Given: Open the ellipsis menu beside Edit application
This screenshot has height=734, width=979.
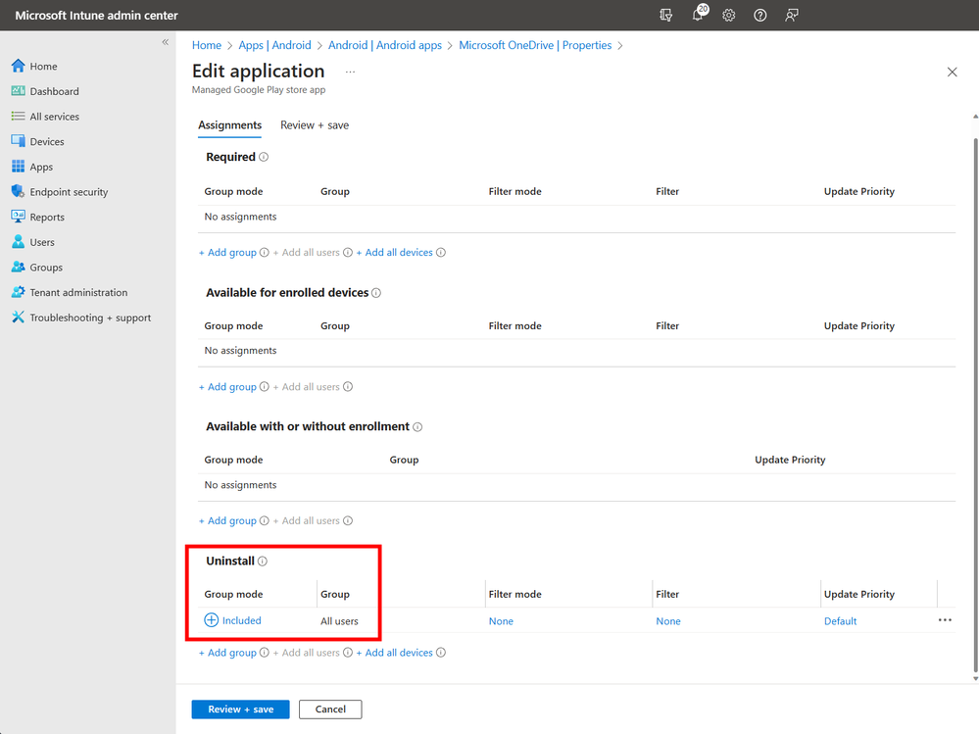Looking at the screenshot, I should (x=350, y=72).
